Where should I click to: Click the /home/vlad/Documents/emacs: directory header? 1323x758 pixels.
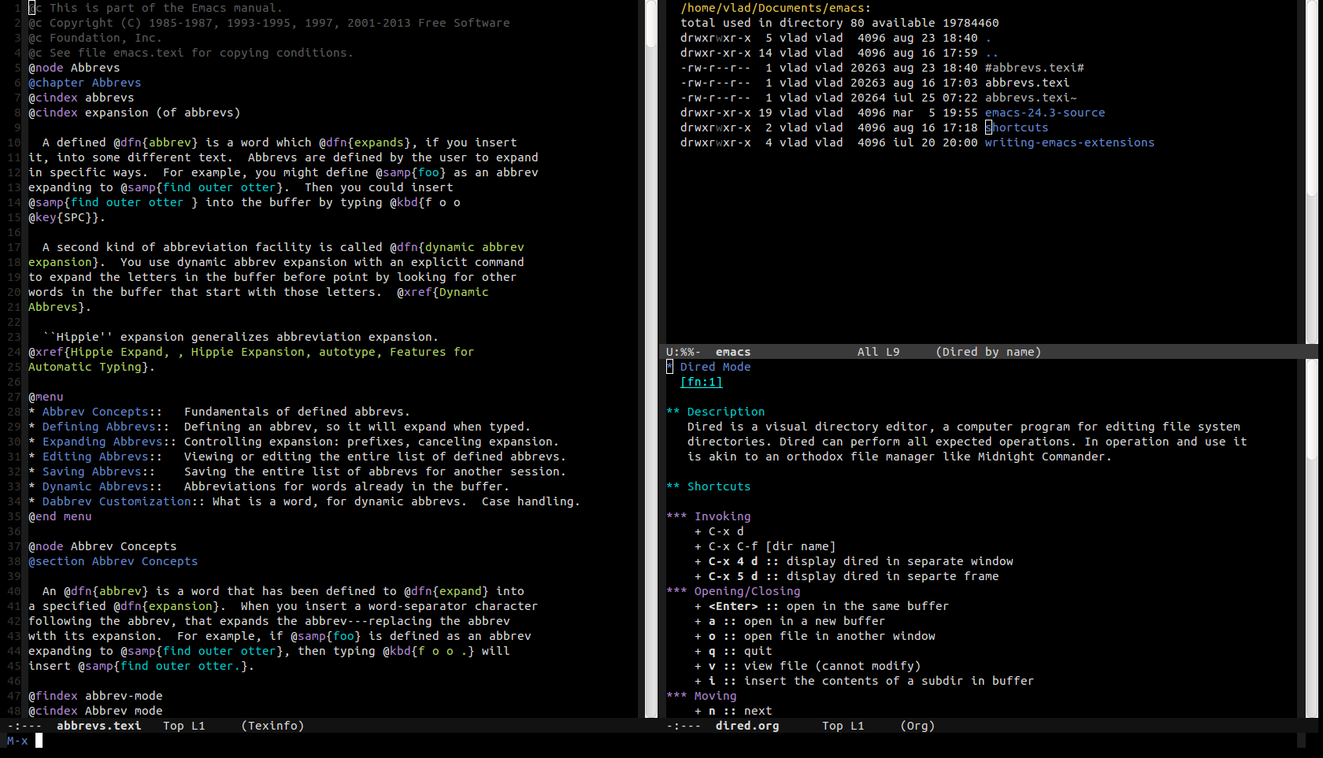[776, 8]
